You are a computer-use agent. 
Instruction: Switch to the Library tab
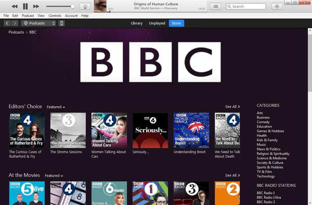(x=136, y=23)
